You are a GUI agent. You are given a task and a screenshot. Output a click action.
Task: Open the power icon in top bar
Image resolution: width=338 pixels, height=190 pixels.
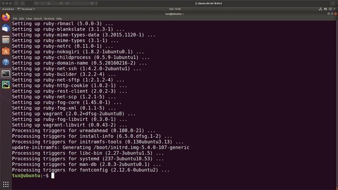click(x=330, y=9)
